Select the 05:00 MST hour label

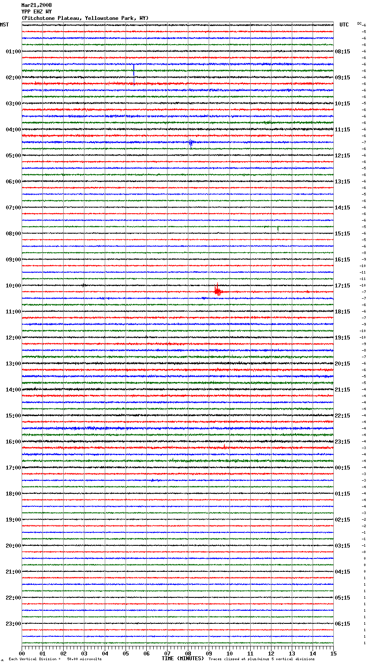[x=13, y=156]
